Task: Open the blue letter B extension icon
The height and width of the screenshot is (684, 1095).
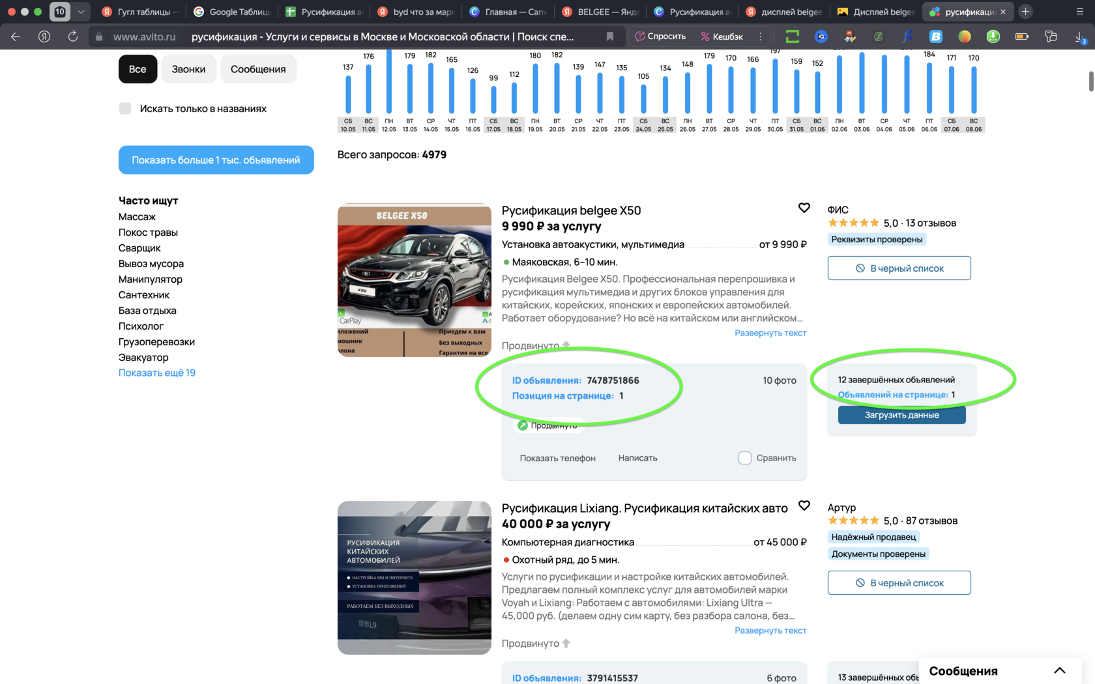Action: [936, 36]
